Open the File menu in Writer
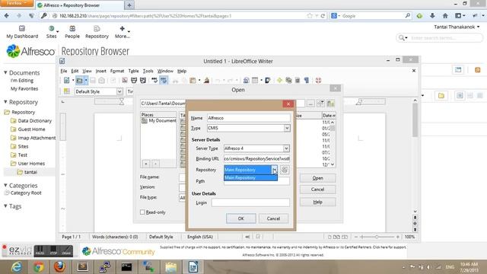Viewport: 487px width, 274px height. pyautogui.click(x=64, y=71)
